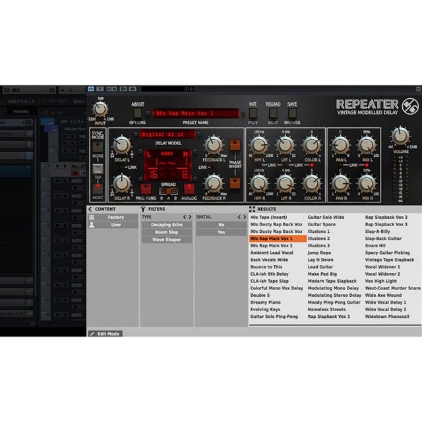Screen dimensions: 422x422
Task: Toggle the Delay L/R link LED
Action: (x=122, y=167)
